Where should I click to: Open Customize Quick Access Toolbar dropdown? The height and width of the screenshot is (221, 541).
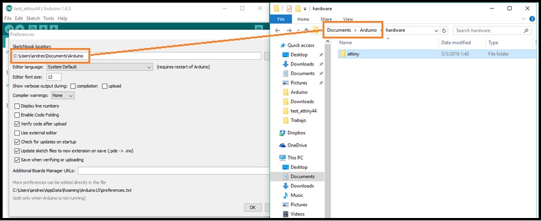click(x=305, y=9)
